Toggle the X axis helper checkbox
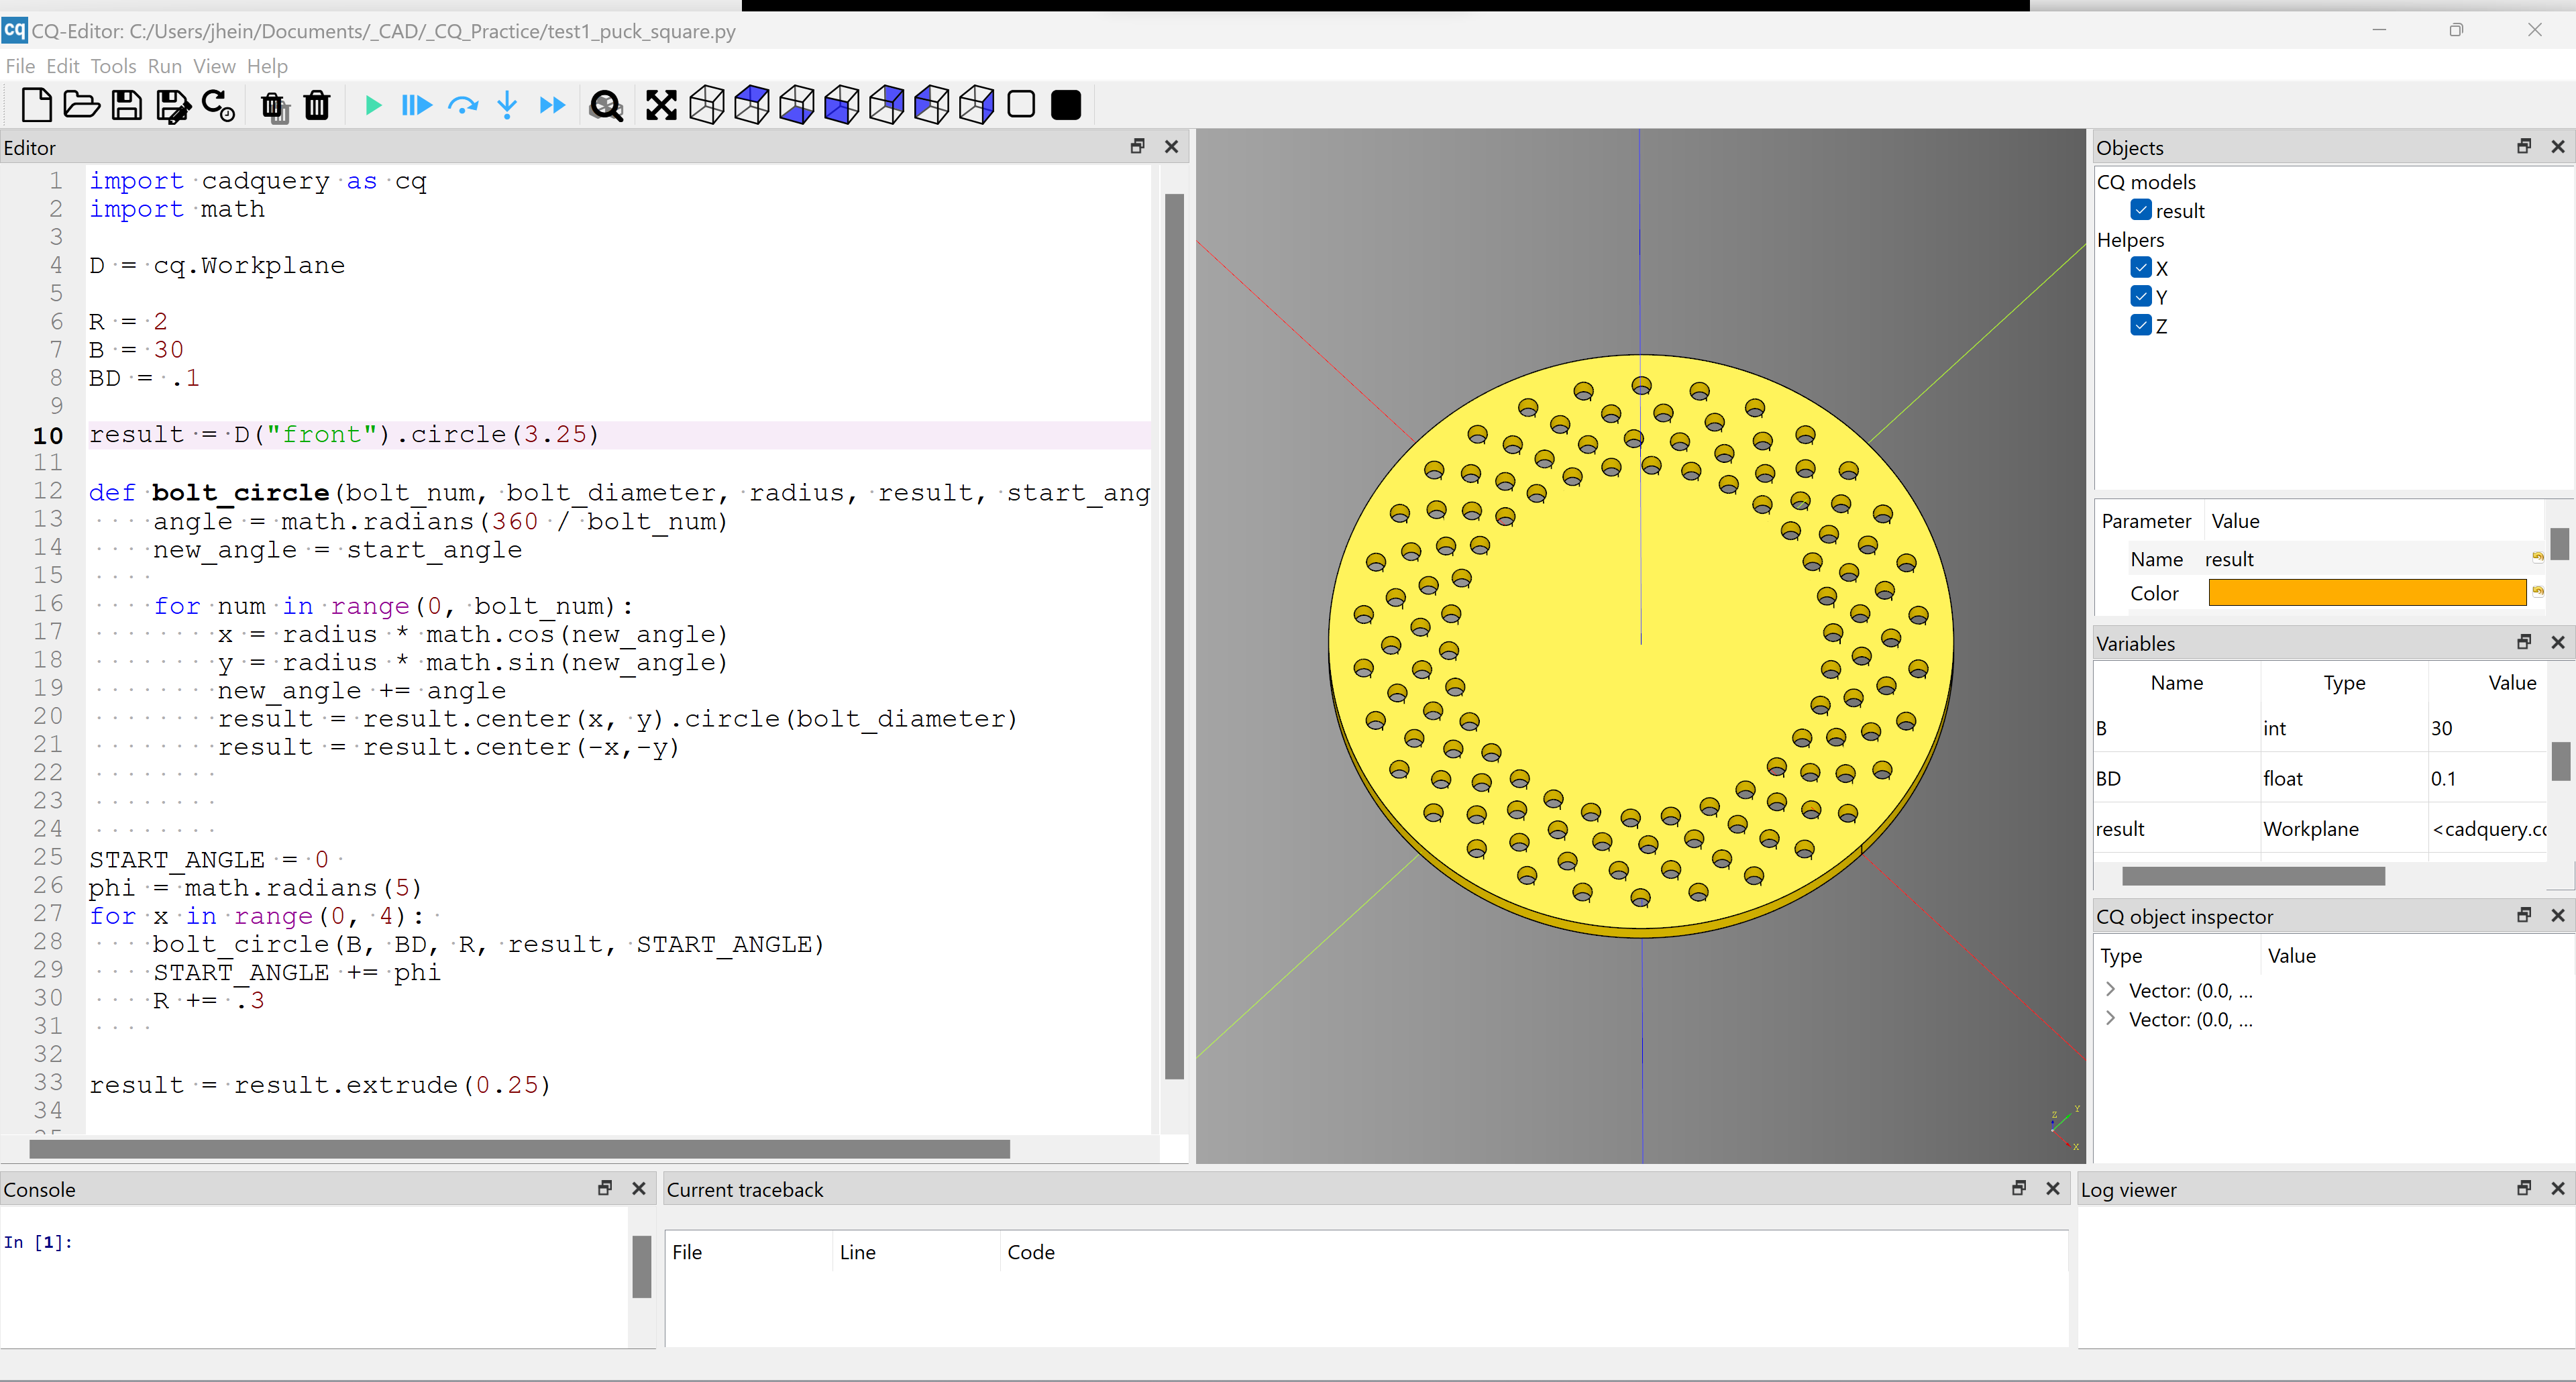This screenshot has height=1382, width=2576. 2140,267
